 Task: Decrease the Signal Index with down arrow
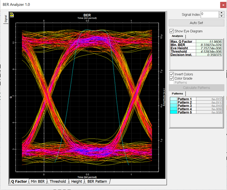(222, 16)
